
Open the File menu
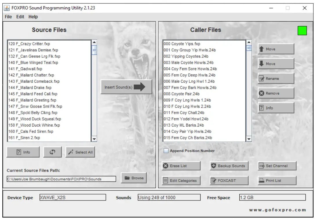(8, 17)
